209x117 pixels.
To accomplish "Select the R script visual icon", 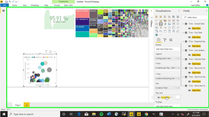I will tap(174, 31).
